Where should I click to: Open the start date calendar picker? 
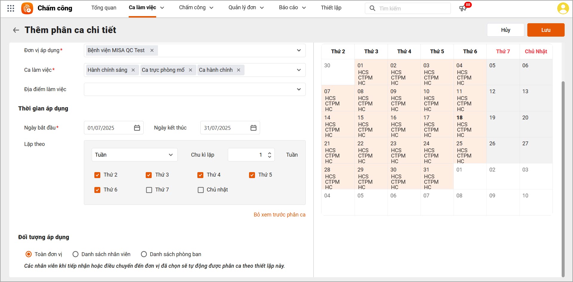coord(137,128)
